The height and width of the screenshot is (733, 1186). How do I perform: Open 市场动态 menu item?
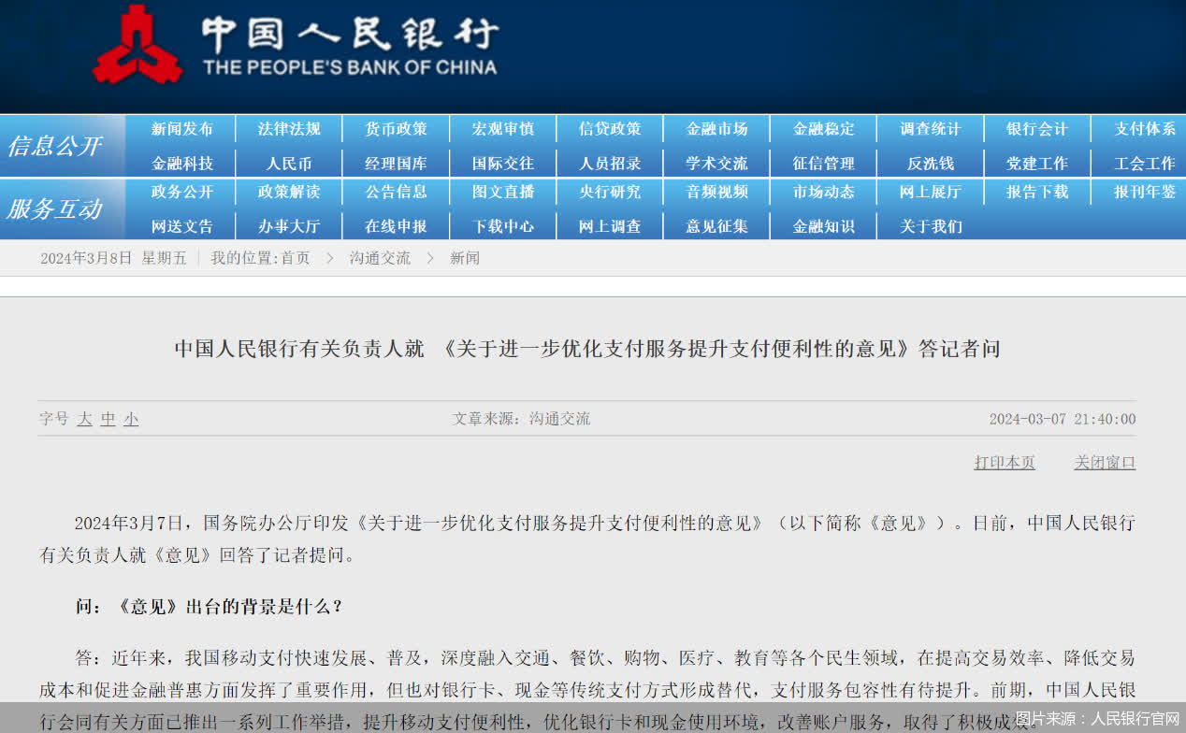[x=824, y=192]
